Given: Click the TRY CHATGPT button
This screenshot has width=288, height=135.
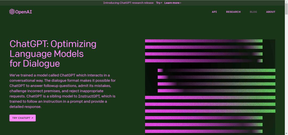Looking at the screenshot, I should (x=23, y=118).
